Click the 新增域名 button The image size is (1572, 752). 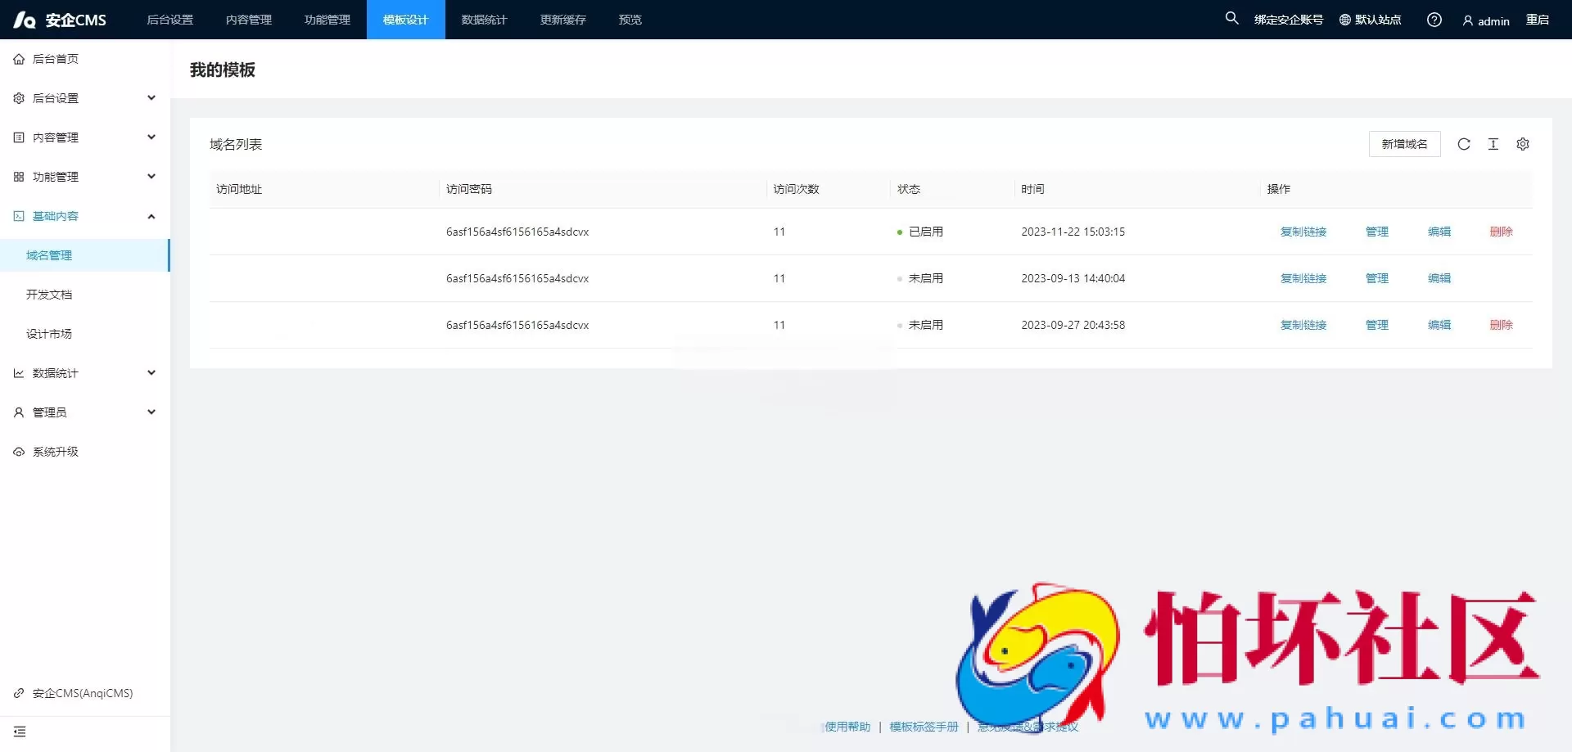[1404, 144]
